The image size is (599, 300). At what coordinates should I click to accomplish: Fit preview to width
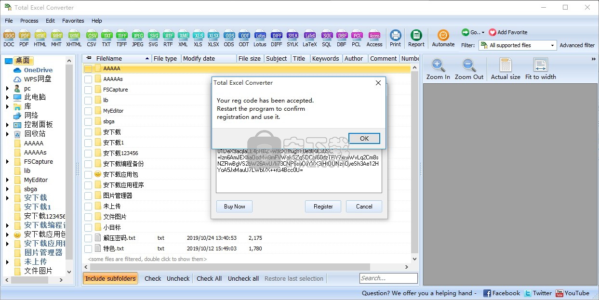click(541, 69)
